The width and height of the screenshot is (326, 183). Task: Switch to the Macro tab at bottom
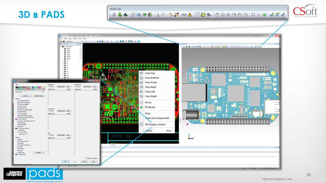pos(75,166)
